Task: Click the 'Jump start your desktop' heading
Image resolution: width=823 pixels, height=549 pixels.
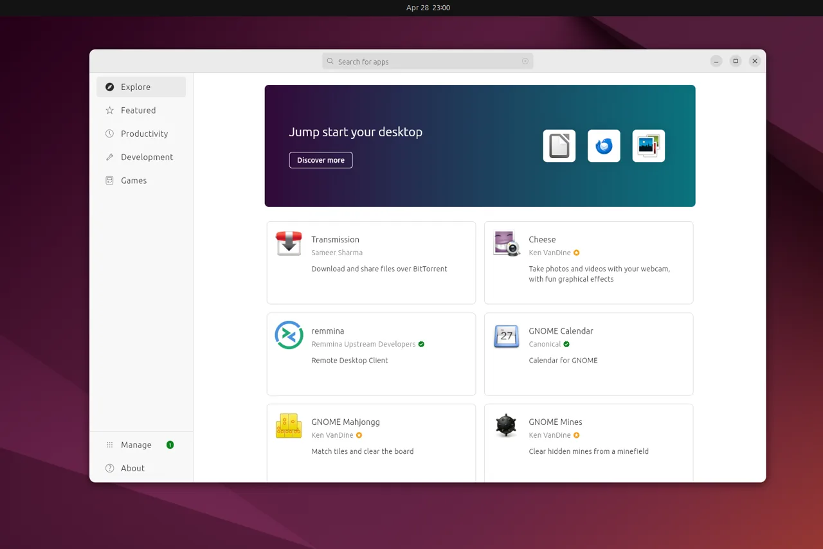Action: click(356, 132)
